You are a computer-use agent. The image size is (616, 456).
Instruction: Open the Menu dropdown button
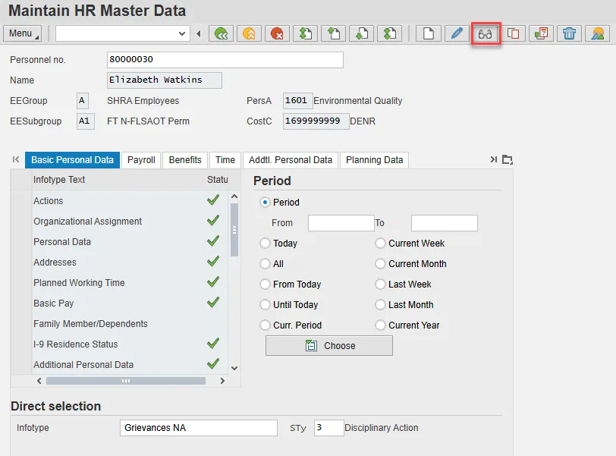click(24, 33)
